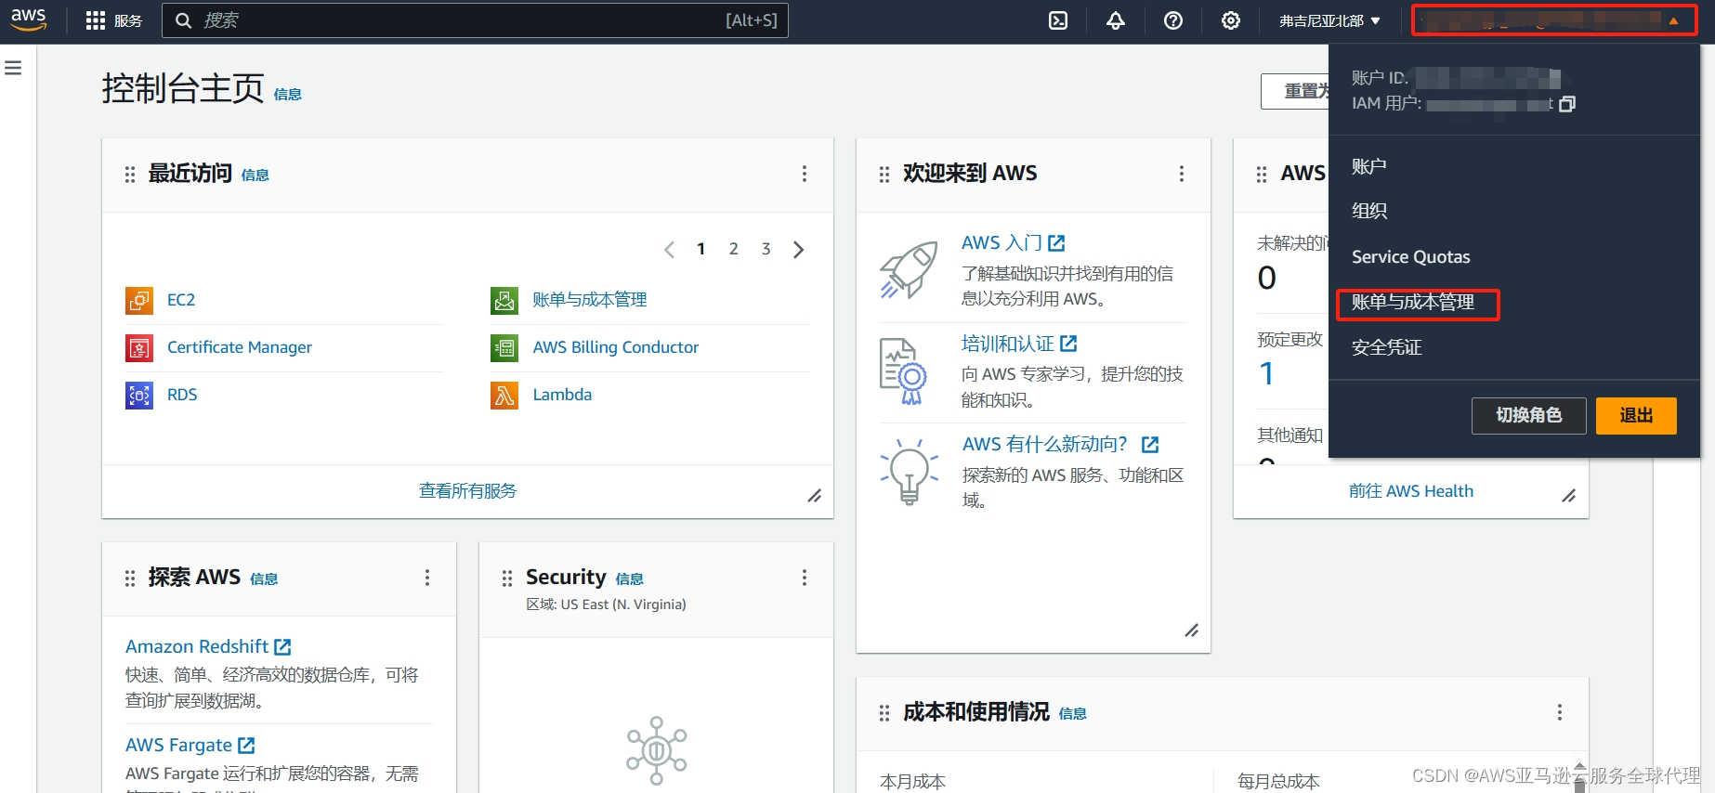Open the AWS 入门 external link
1715x793 pixels.
tap(1014, 242)
